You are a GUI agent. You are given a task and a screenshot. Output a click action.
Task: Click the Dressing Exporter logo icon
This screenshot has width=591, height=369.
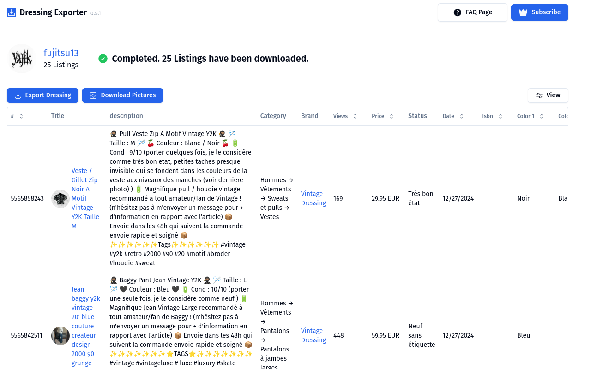[x=12, y=12]
